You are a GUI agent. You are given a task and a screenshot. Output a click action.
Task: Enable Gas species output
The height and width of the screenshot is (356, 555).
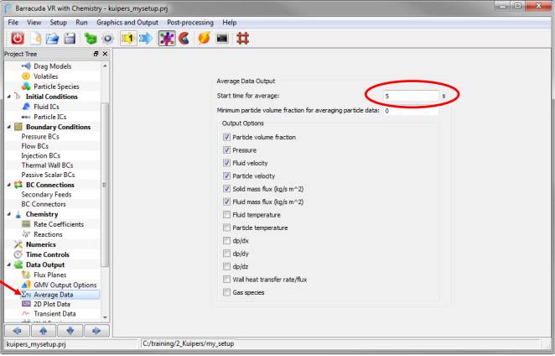click(x=226, y=292)
